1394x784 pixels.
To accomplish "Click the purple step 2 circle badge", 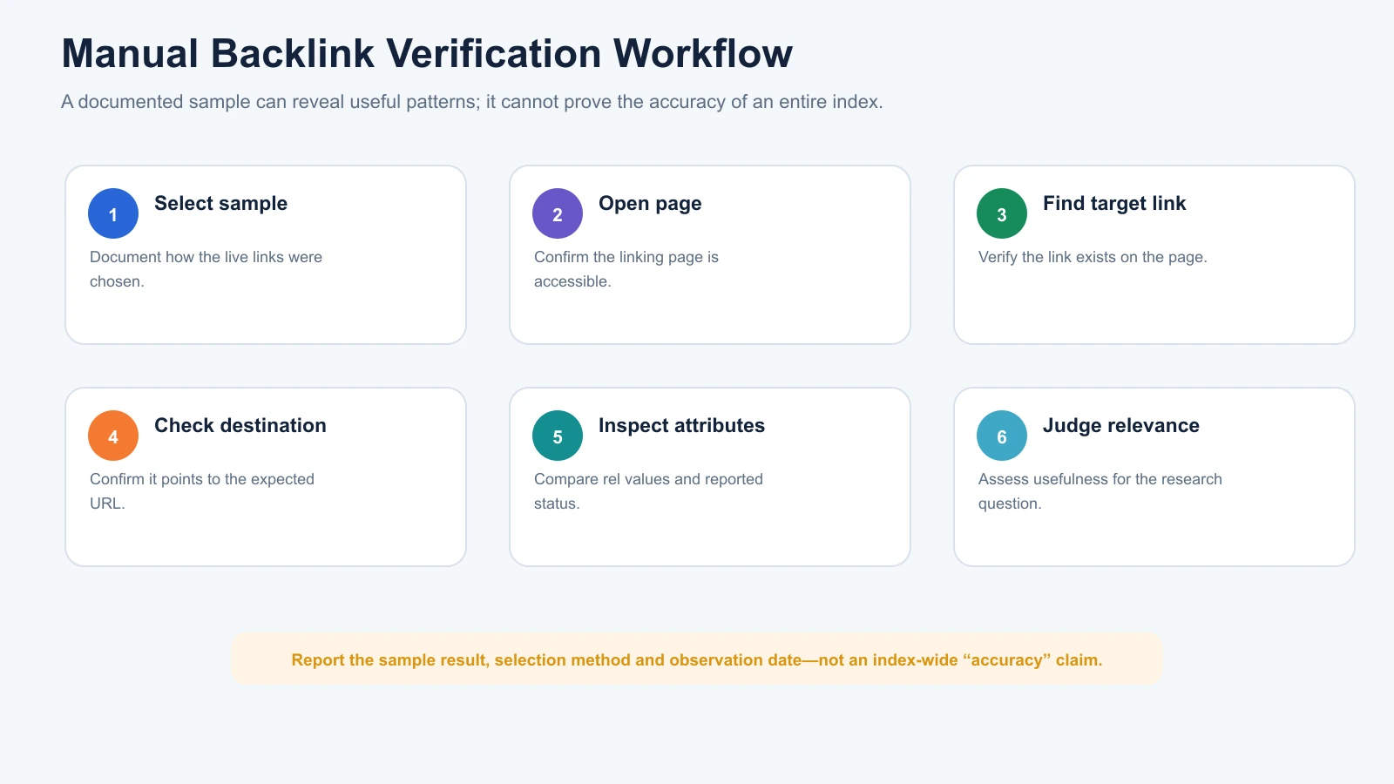I will click(x=558, y=213).
